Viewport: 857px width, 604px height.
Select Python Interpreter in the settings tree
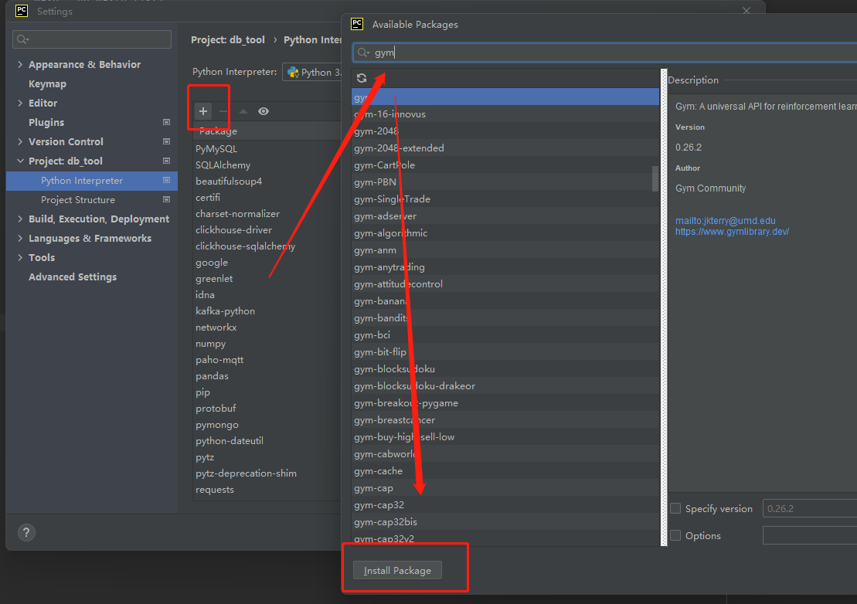[92, 181]
